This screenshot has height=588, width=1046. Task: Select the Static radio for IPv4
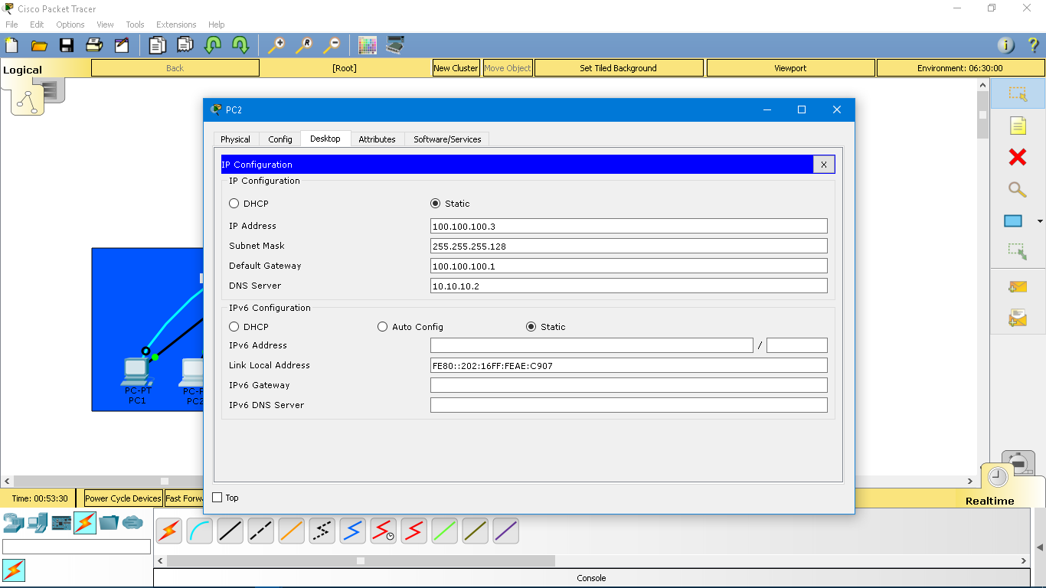point(436,204)
